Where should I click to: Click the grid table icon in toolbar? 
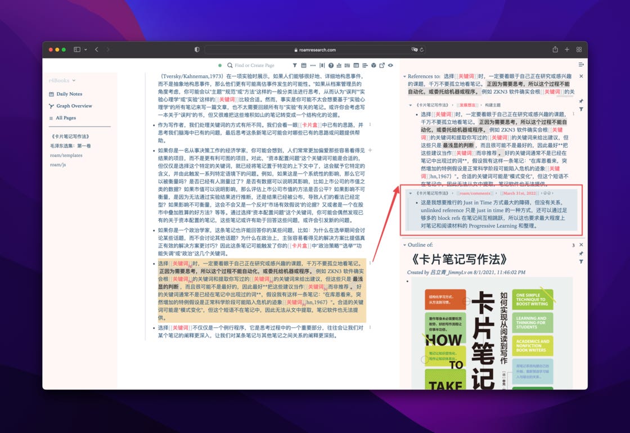(x=347, y=65)
